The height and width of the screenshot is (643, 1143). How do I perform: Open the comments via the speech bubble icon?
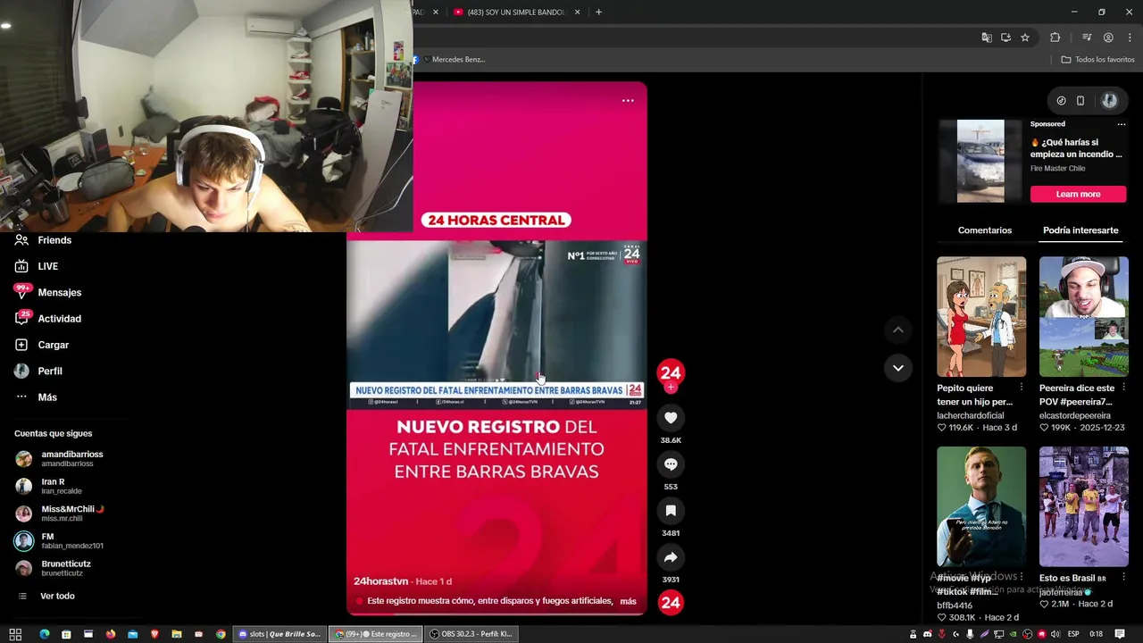click(671, 464)
